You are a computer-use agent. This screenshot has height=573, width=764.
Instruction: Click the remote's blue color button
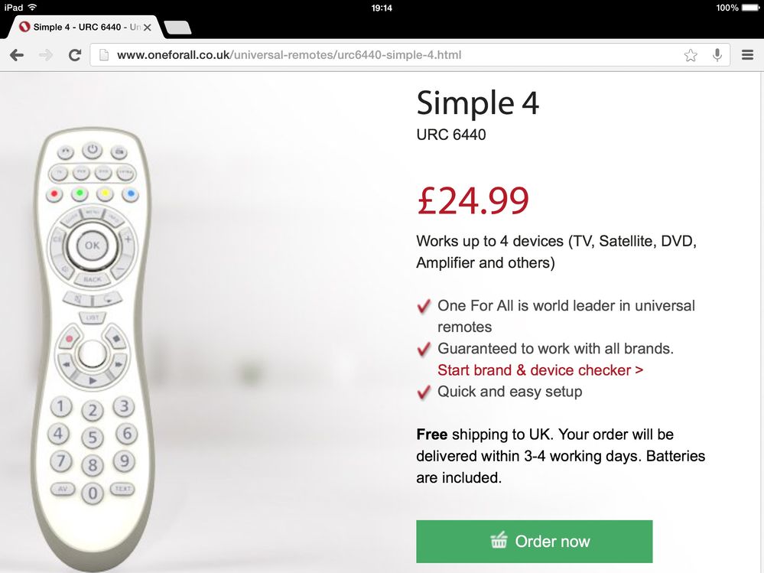(130, 194)
